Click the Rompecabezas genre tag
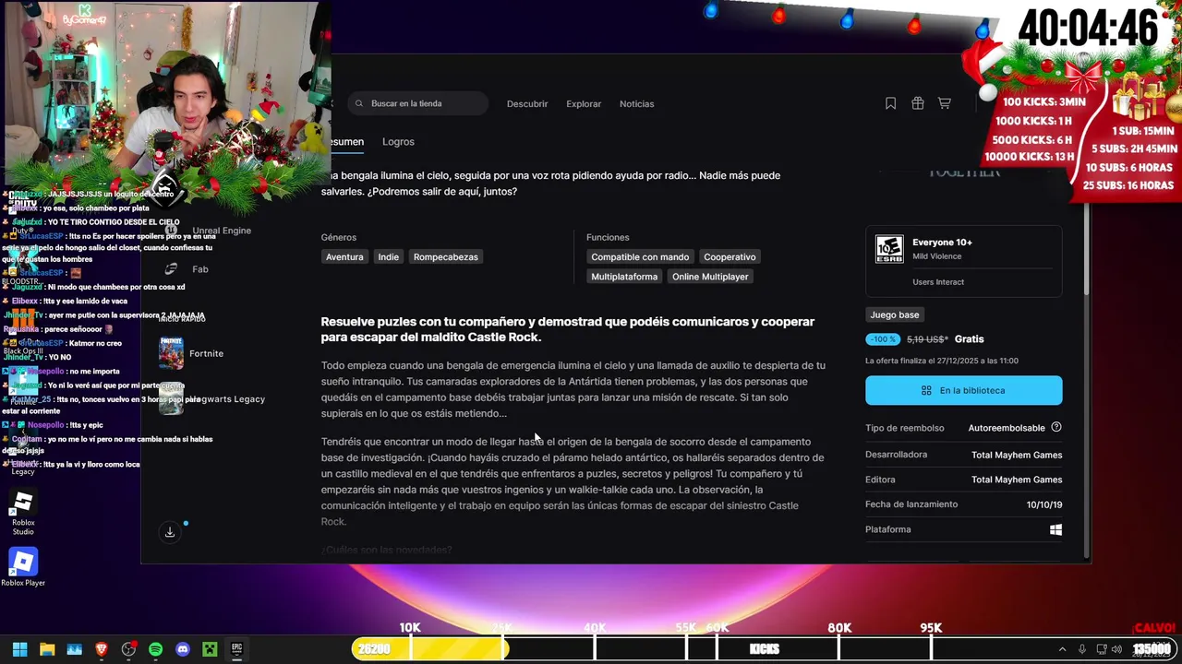Viewport: 1182px width, 664px height. (x=446, y=257)
